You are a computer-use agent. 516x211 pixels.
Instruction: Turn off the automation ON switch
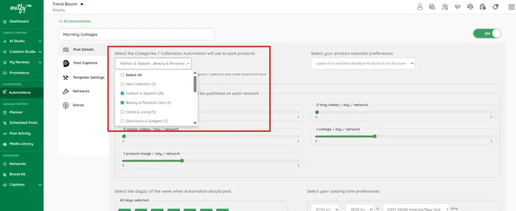pyautogui.click(x=487, y=34)
